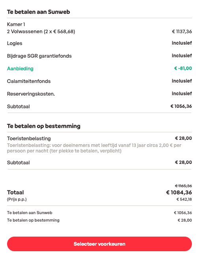Click the € 1137,36 room price
199x254 pixels.
pyautogui.click(x=182, y=32)
